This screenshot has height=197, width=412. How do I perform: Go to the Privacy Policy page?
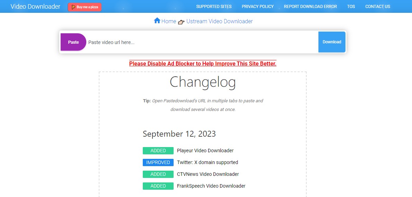pos(257,7)
